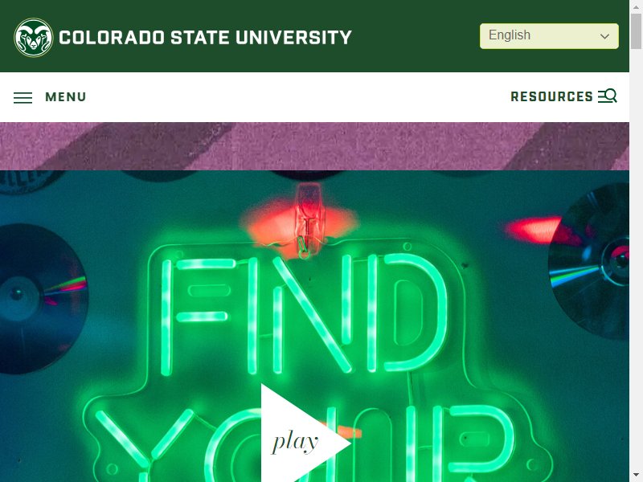Image resolution: width=643 pixels, height=482 pixels.
Task: Click the red glowing hook above the sign
Action: [306, 220]
